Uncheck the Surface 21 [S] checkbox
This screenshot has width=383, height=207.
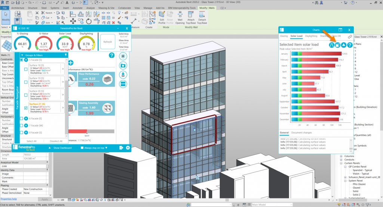point(26,108)
